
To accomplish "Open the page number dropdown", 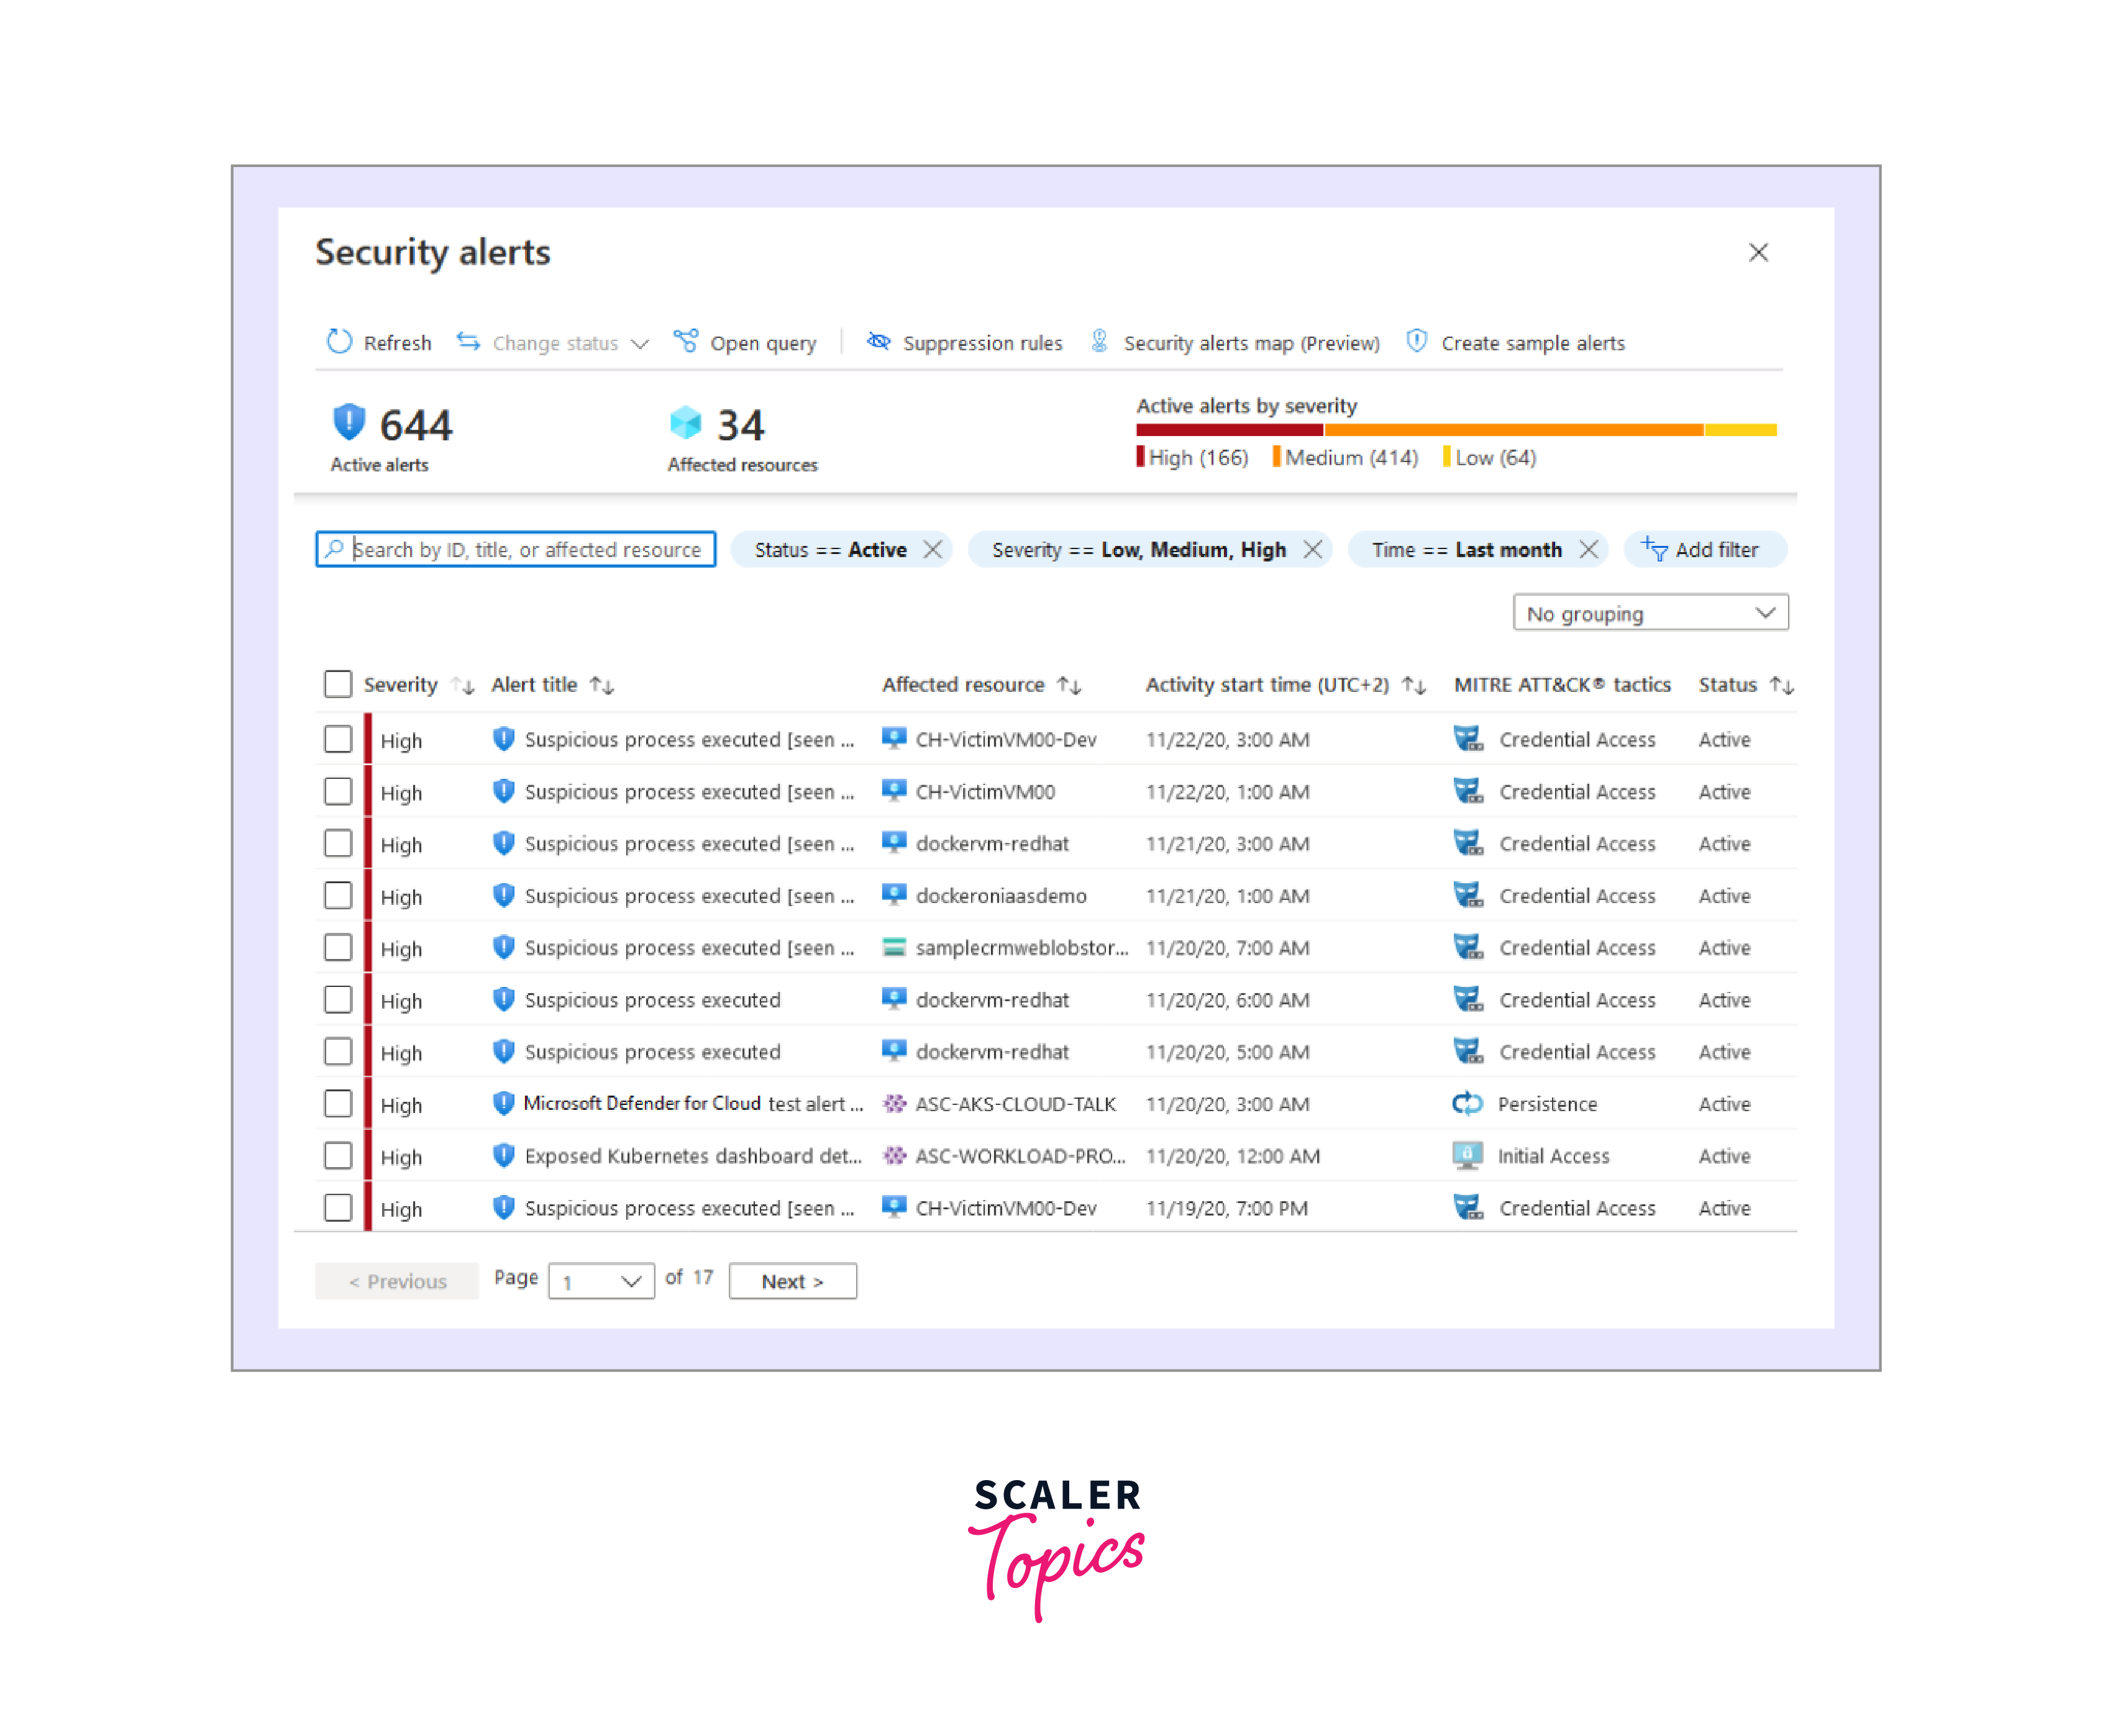I will point(601,1281).
